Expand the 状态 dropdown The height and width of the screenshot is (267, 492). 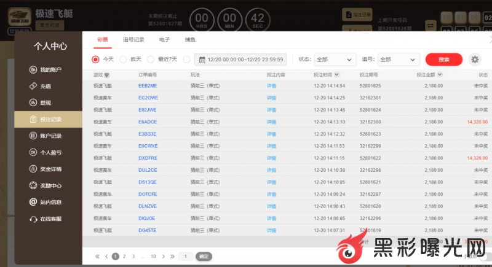(335, 60)
